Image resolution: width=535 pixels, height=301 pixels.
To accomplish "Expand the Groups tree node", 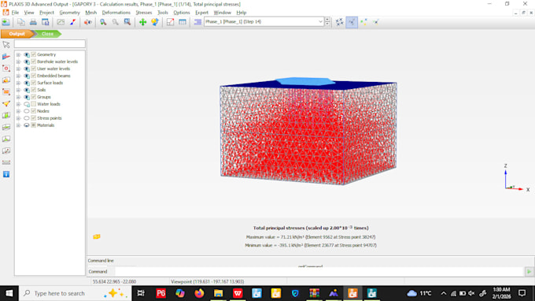I will [18, 97].
